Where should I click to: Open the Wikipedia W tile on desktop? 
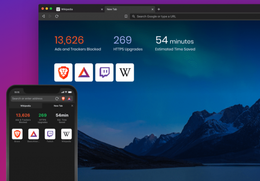tap(125, 73)
